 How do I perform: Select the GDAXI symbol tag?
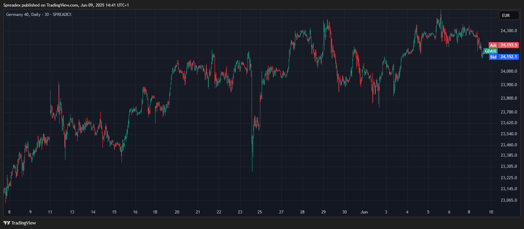pyautogui.click(x=490, y=51)
